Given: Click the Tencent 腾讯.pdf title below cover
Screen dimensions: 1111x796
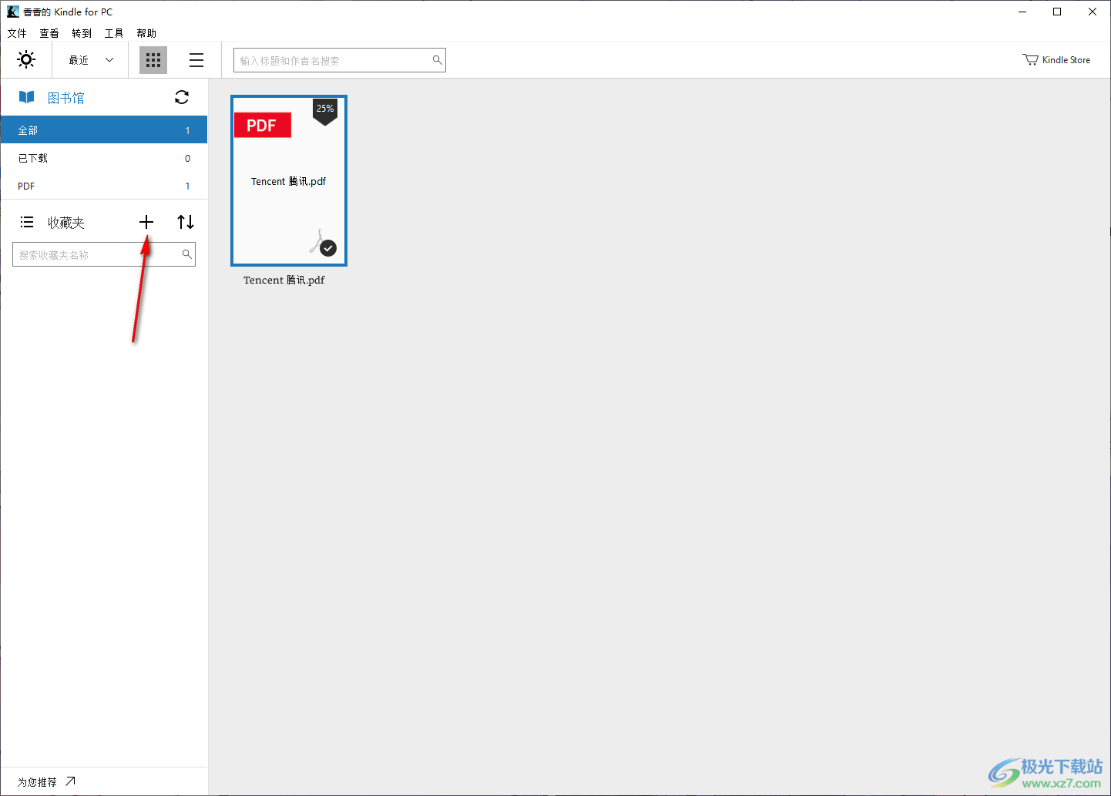Looking at the screenshot, I should coord(284,280).
